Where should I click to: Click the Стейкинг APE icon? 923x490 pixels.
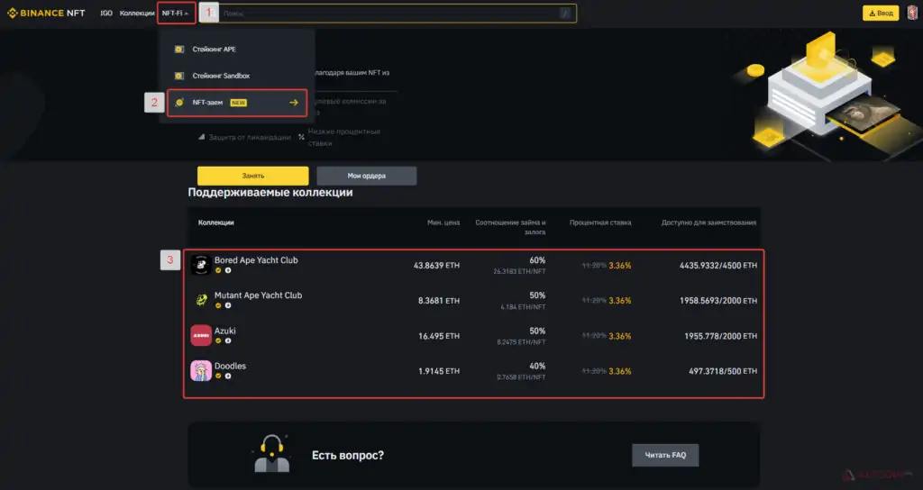coord(179,50)
